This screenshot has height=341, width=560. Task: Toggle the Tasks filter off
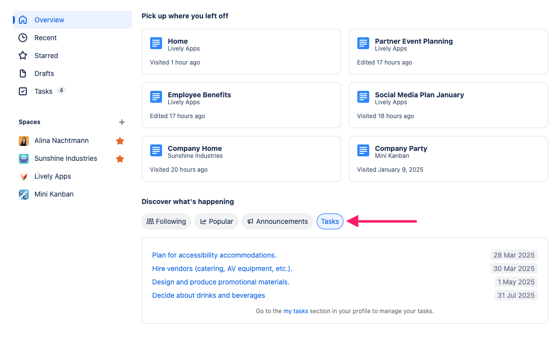[330, 221]
